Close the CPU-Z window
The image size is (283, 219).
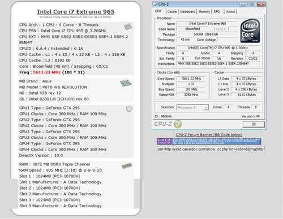(261, 4)
